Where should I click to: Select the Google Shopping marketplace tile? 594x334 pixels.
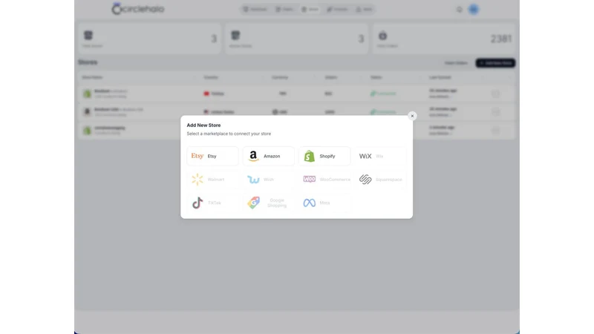coord(269,203)
